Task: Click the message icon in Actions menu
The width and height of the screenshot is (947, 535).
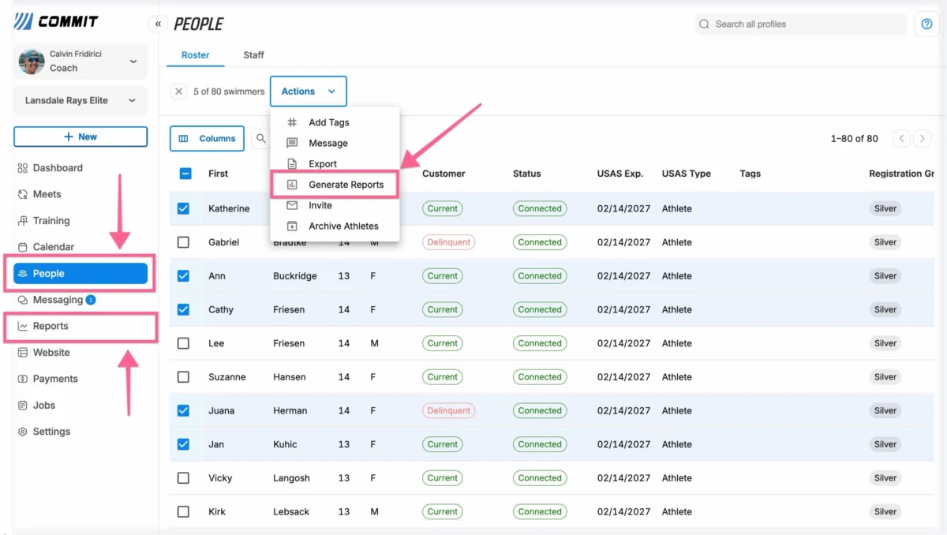Action: pos(292,143)
